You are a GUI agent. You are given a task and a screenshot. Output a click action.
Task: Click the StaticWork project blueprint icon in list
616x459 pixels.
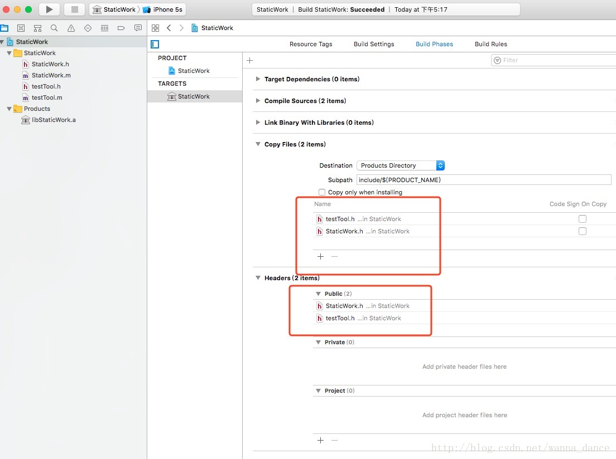(x=172, y=71)
